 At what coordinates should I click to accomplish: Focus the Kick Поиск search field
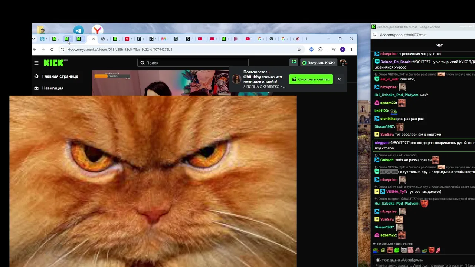pyautogui.click(x=193, y=63)
